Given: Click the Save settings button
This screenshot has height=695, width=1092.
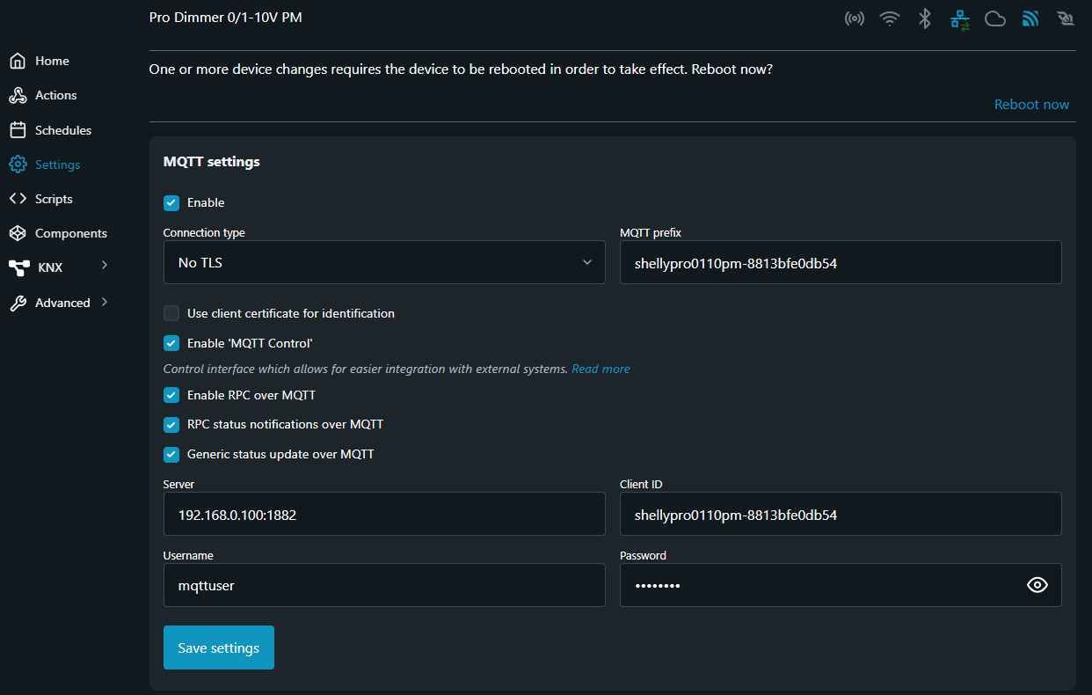Looking at the screenshot, I should coord(218,647).
